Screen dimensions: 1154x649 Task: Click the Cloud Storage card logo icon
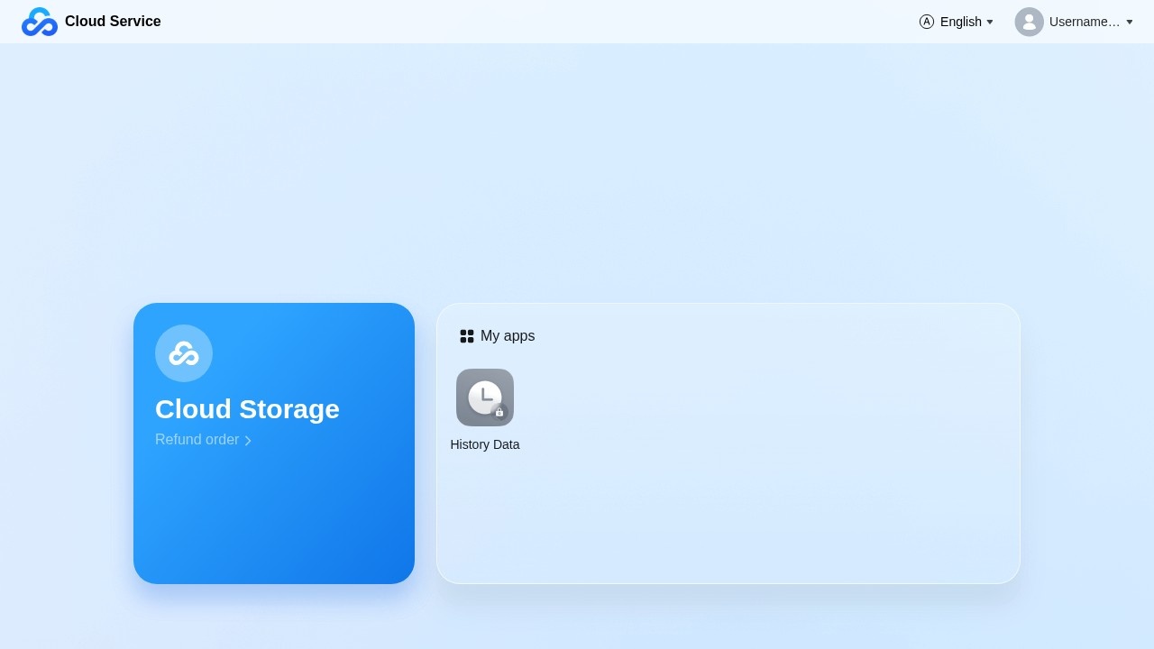[184, 353]
